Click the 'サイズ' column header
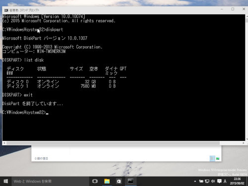The width and height of the screenshot is (248, 186). [x=76, y=69]
